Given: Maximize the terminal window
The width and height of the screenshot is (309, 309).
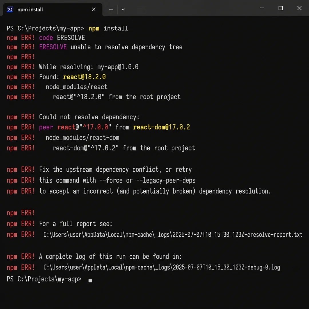Looking at the screenshot, I should [281, 8].
